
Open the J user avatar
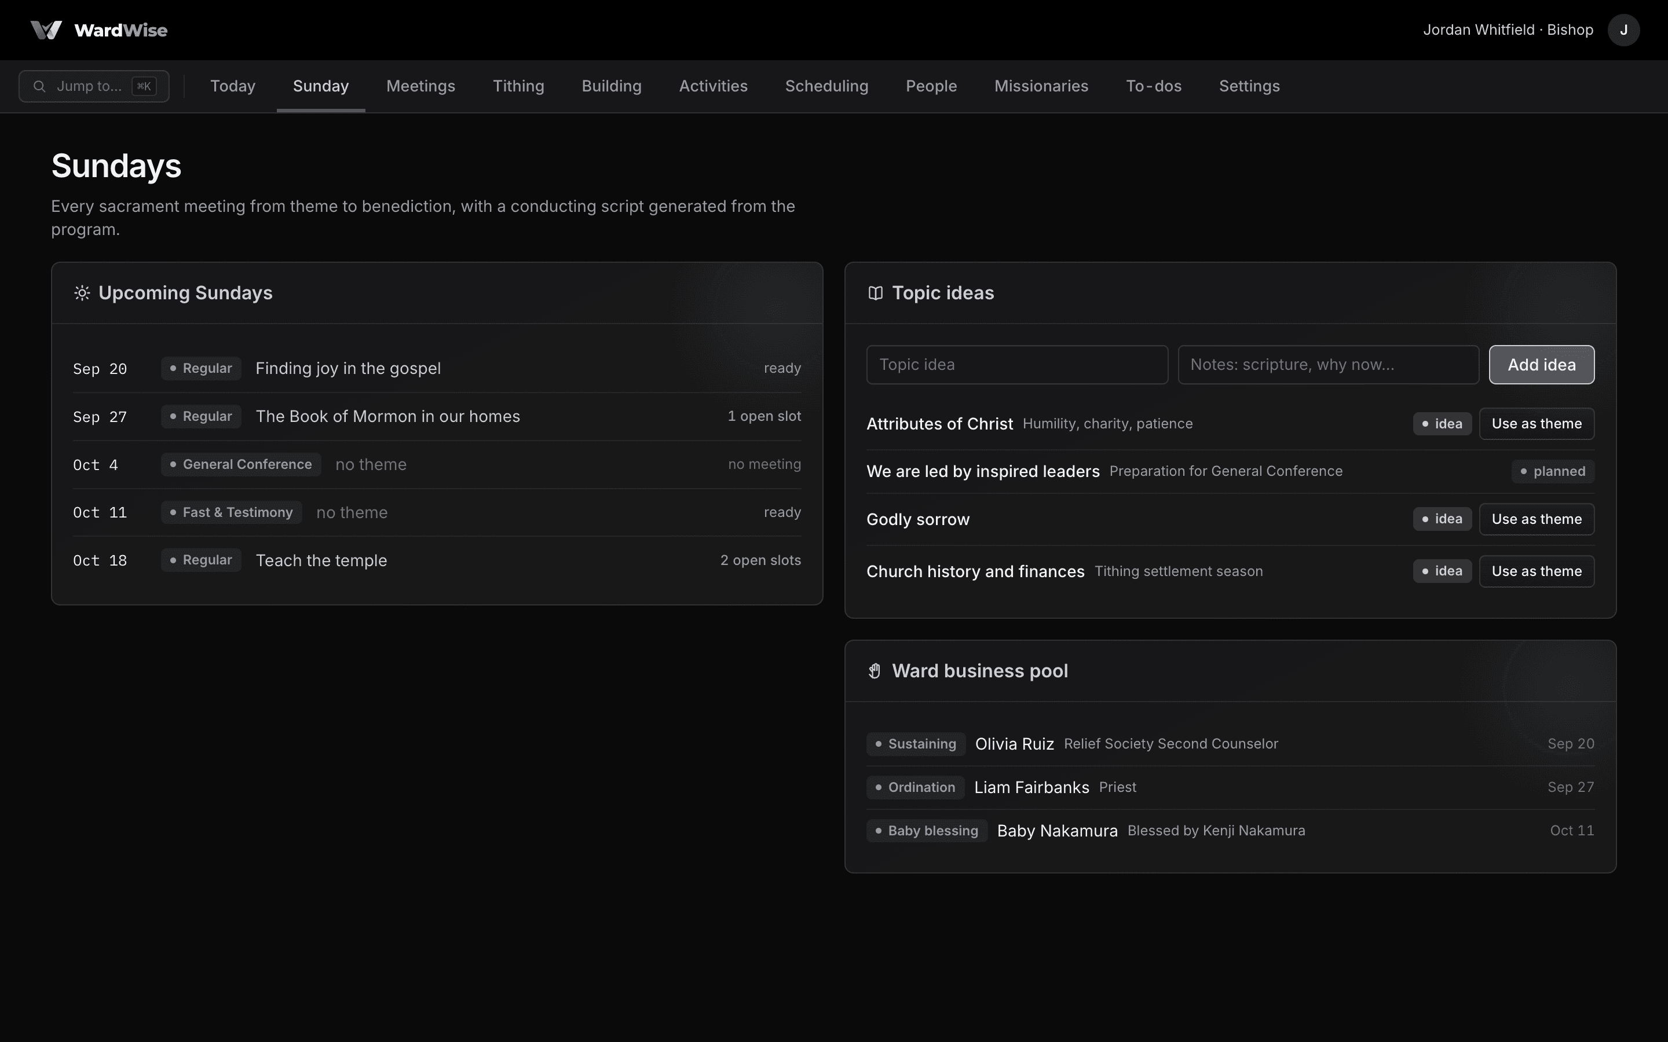point(1623,30)
